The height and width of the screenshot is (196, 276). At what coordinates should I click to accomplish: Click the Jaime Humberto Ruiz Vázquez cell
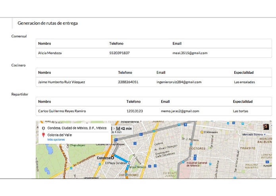tap(62, 82)
